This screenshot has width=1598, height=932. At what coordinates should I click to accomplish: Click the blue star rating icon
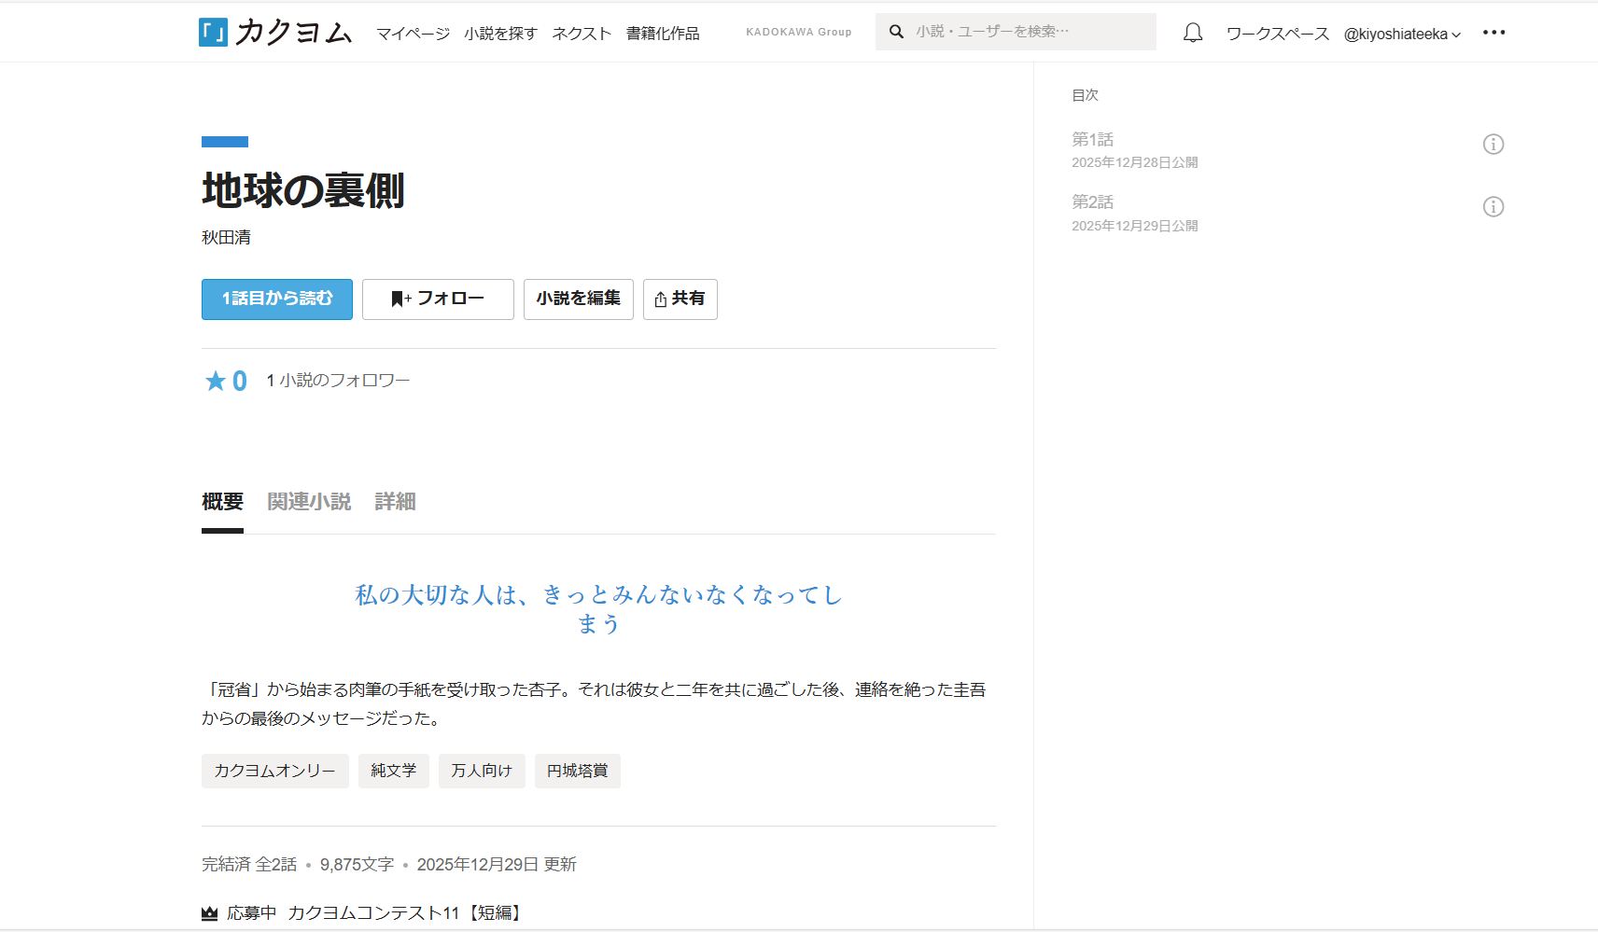pos(216,381)
